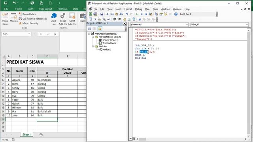
Task: Run Sub with the green play icon
Action: tap(137, 14)
